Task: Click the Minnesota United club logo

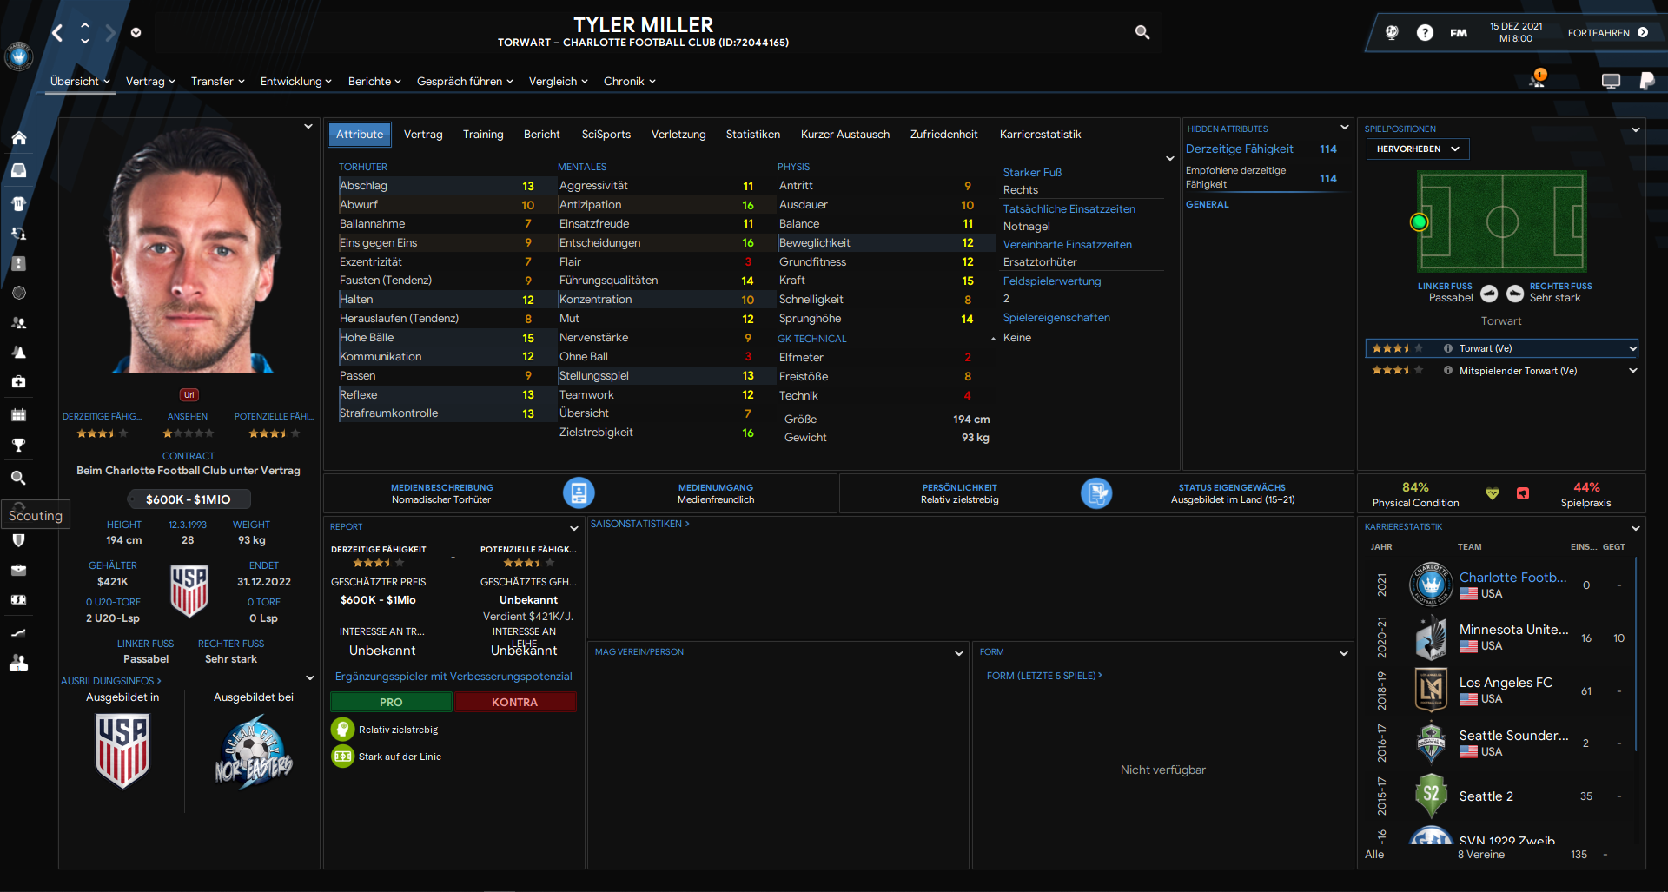Action: (x=1431, y=638)
